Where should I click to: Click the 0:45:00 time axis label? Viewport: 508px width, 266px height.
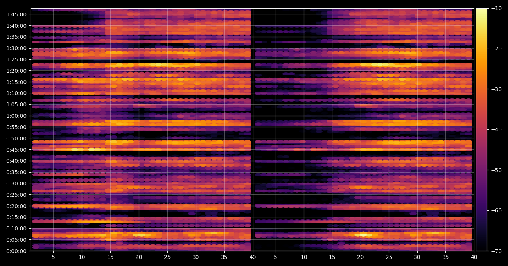click(17, 150)
